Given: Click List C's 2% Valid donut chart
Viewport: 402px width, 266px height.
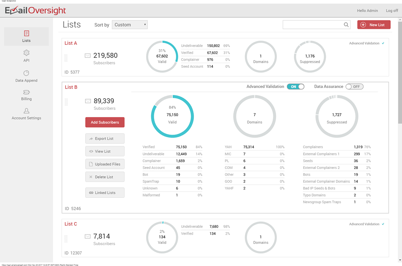Looking at the screenshot, I should pyautogui.click(x=162, y=237).
